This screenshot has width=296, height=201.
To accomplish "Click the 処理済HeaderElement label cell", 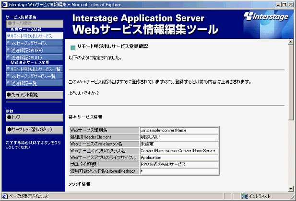I will [x=105, y=137].
